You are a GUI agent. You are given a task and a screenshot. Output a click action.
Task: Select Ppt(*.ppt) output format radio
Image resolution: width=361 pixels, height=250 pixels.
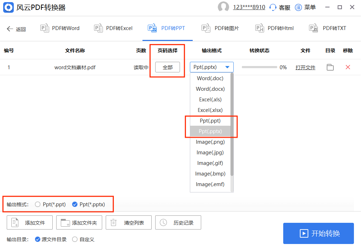[37, 204]
